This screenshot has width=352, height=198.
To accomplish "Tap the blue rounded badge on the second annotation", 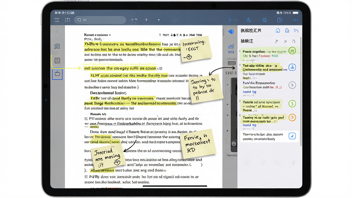I will [x=292, y=67].
